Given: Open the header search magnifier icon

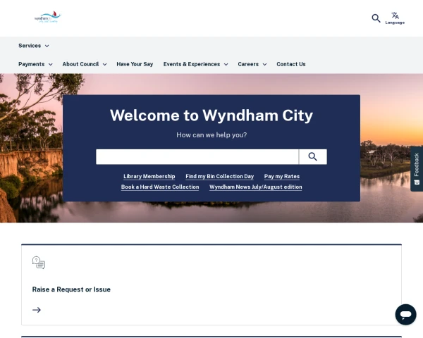Looking at the screenshot, I should tap(376, 18).
